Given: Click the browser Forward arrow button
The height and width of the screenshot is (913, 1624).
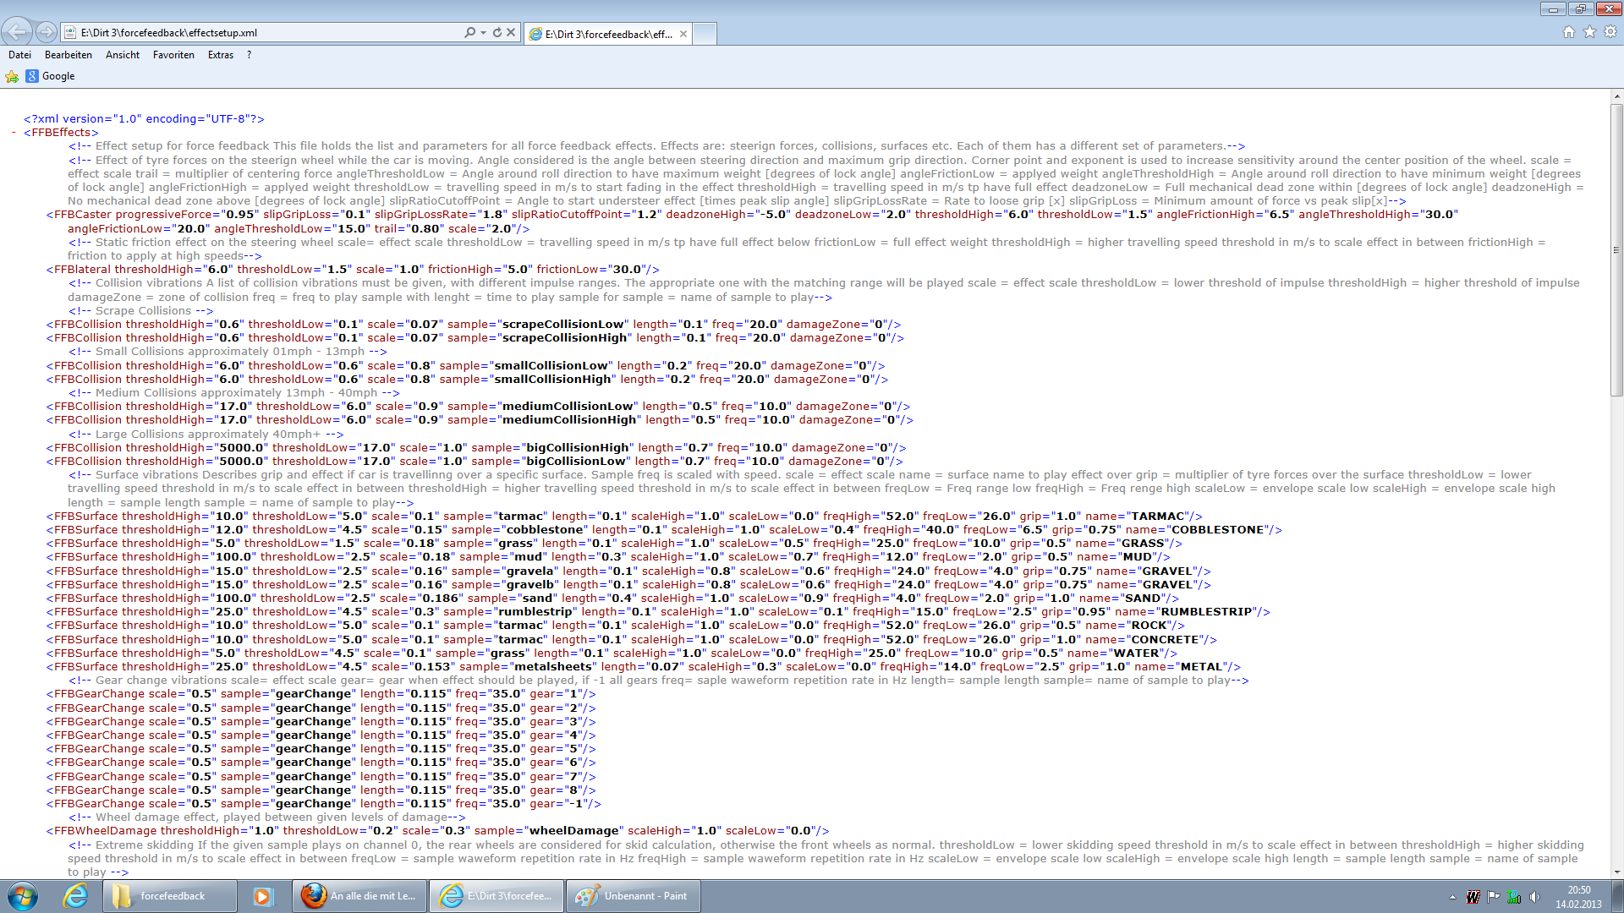Looking at the screenshot, I should 47,32.
